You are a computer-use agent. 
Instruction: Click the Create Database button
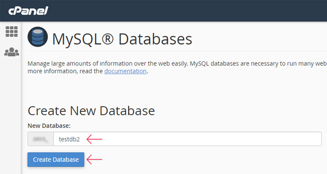pos(56,159)
